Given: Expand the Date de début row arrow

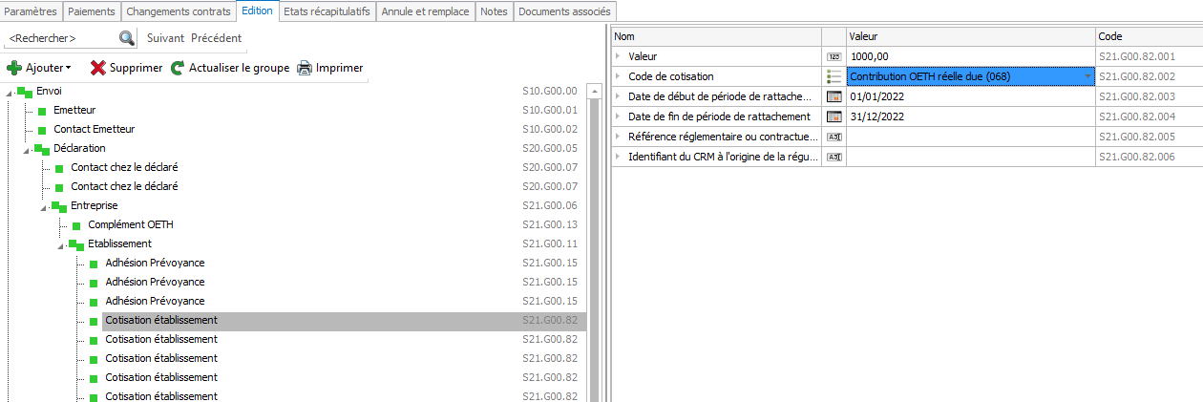Looking at the screenshot, I should [x=619, y=96].
